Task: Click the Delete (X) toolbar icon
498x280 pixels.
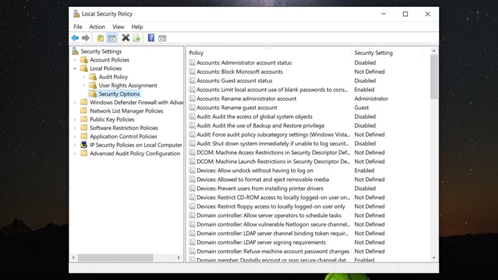Action: click(x=125, y=38)
